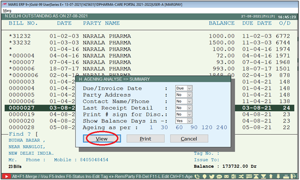
Task: Click the chat message icon beside shuffle
Action: pyautogui.click(x=249, y=177)
